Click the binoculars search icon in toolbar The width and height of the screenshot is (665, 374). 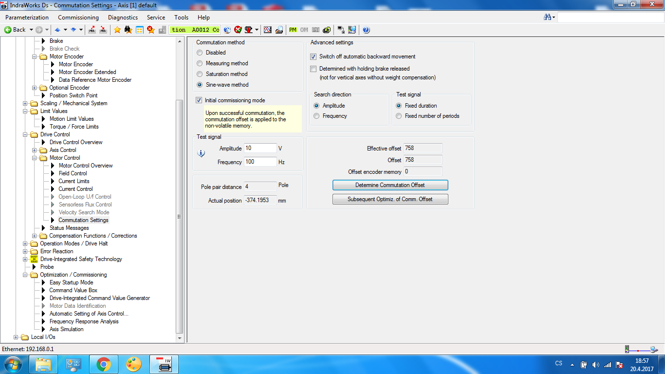[128, 30]
